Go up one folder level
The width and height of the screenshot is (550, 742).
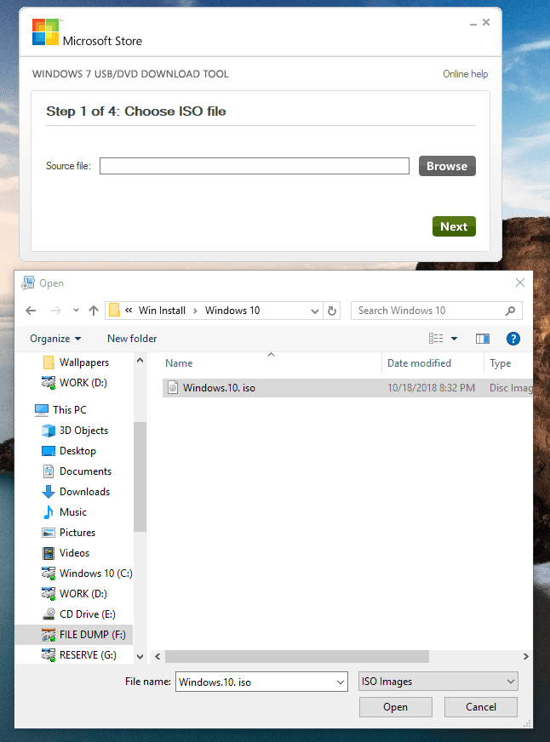(x=94, y=311)
